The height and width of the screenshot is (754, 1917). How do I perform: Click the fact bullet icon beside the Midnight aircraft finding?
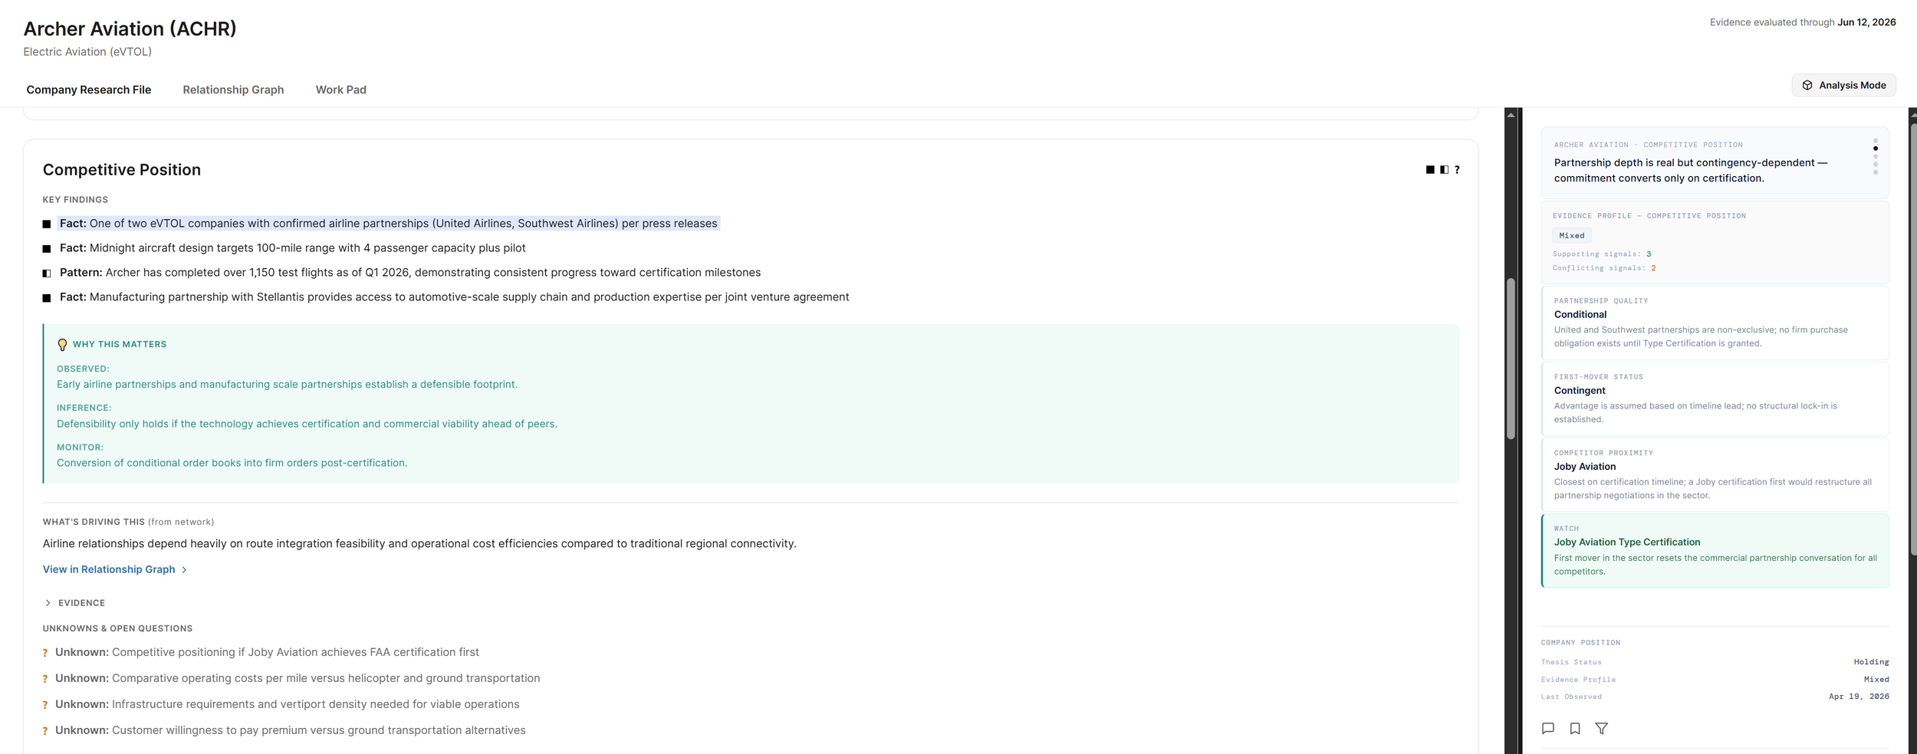coord(47,249)
